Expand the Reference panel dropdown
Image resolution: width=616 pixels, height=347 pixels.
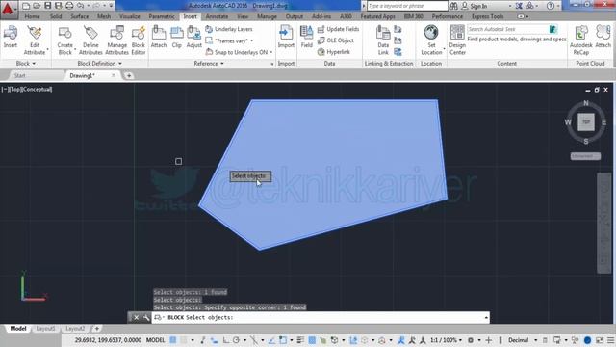[209, 64]
